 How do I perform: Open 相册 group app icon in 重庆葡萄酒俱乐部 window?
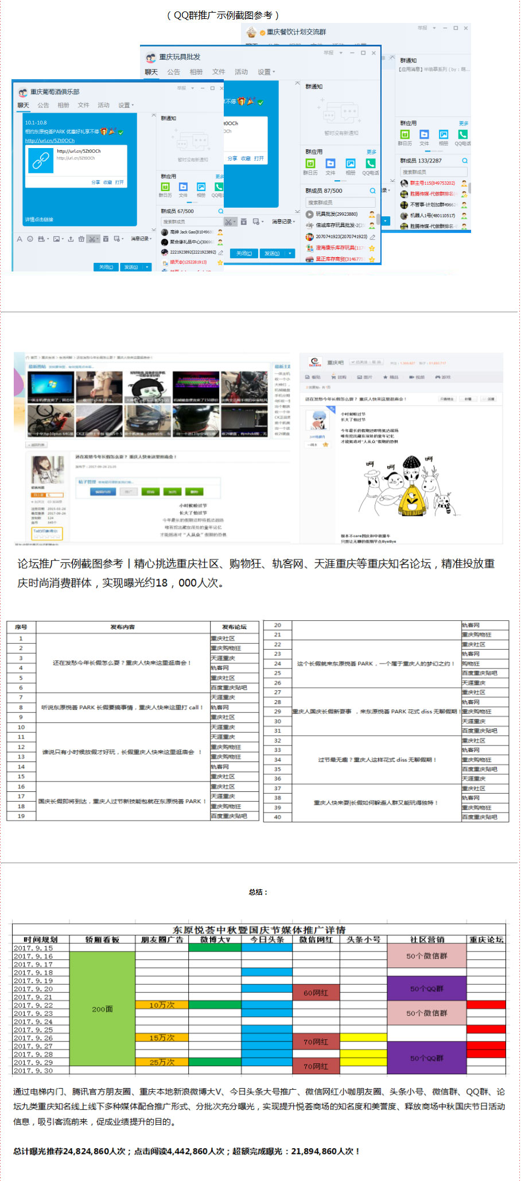[201, 187]
